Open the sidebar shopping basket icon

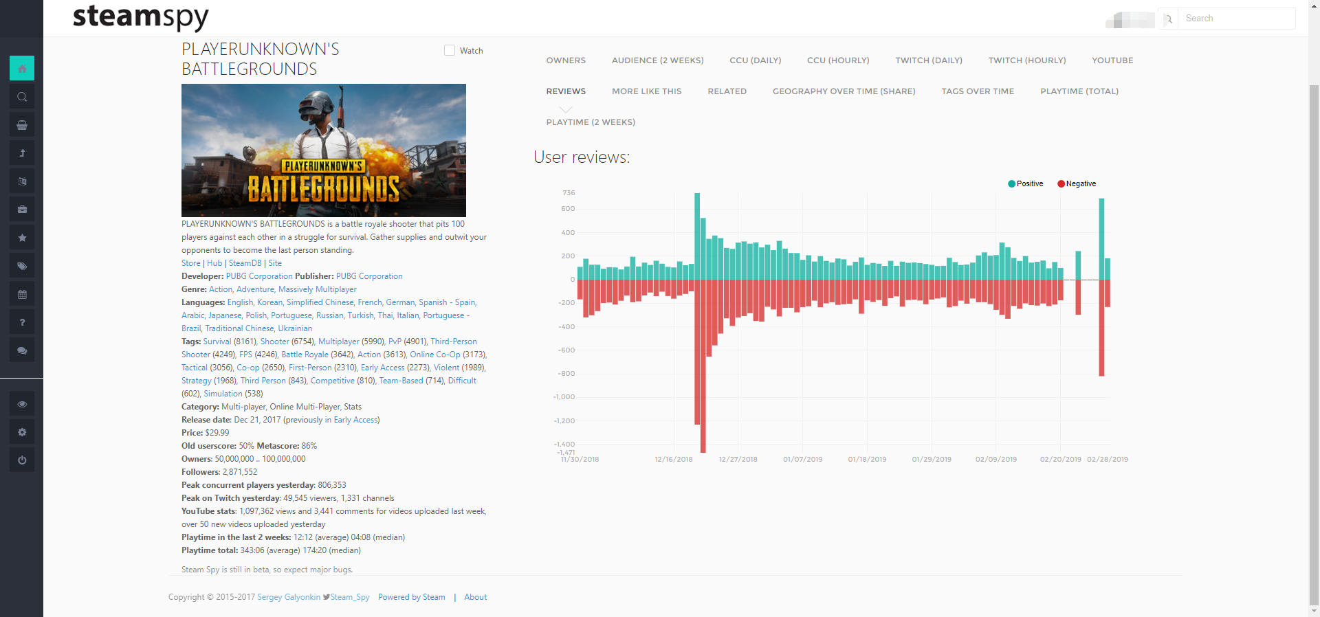pos(22,125)
